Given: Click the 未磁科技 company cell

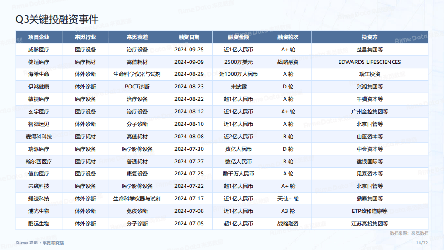Looking at the screenshot, I should pyautogui.click(x=39, y=186).
